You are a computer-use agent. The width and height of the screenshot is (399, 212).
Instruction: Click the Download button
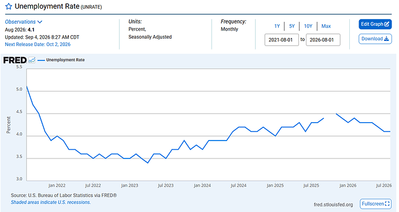[375, 39]
